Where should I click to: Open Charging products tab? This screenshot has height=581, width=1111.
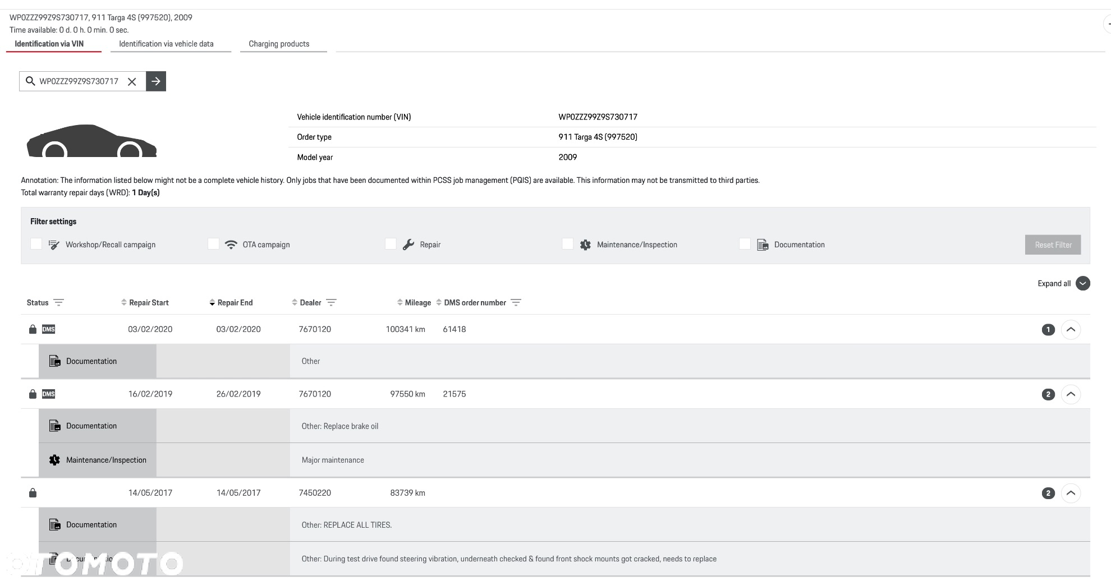pyautogui.click(x=279, y=44)
